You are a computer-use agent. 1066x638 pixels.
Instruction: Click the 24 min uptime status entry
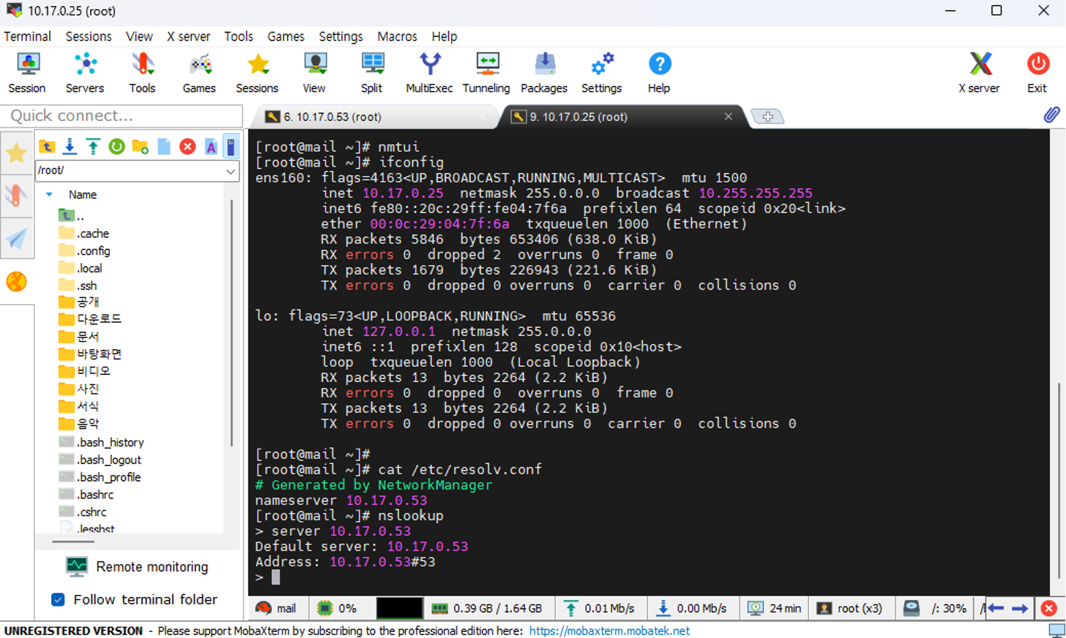click(775, 608)
